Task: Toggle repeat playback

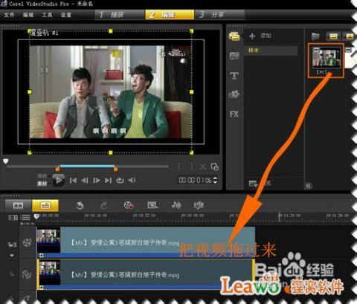Action: pyautogui.click(x=120, y=180)
